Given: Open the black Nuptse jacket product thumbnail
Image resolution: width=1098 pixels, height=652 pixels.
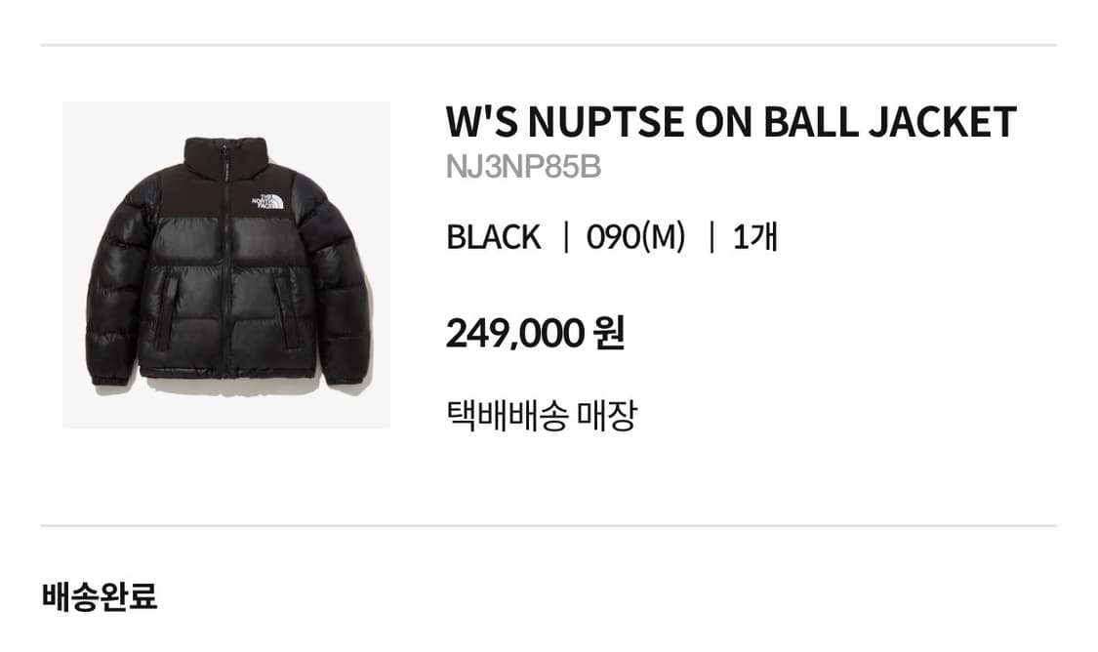Looking at the screenshot, I should pyautogui.click(x=226, y=265).
